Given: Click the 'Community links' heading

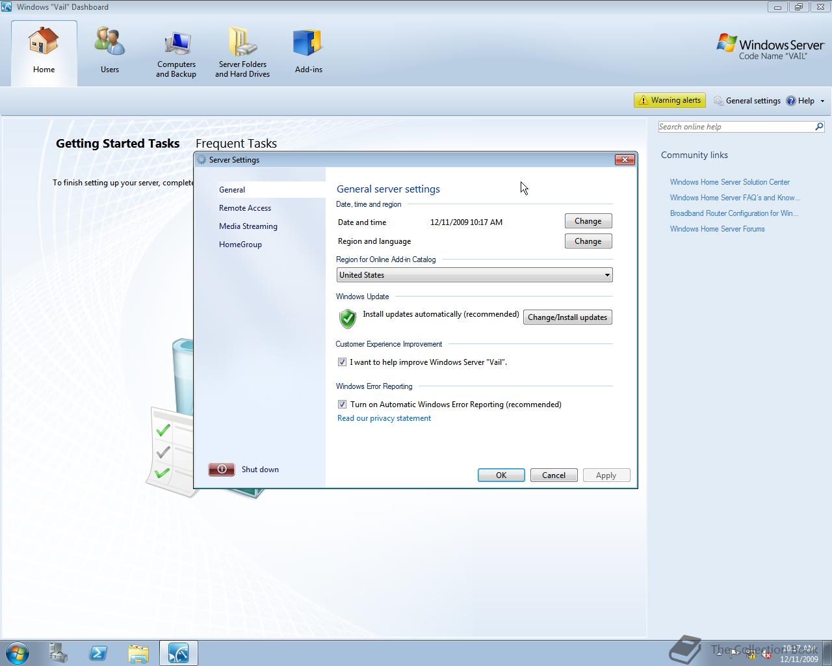Looking at the screenshot, I should click(694, 155).
